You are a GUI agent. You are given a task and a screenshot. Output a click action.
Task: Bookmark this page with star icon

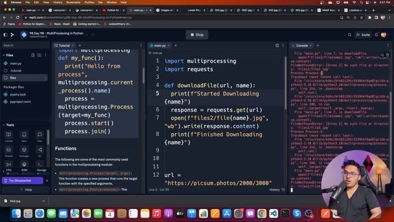tap(361, 18)
